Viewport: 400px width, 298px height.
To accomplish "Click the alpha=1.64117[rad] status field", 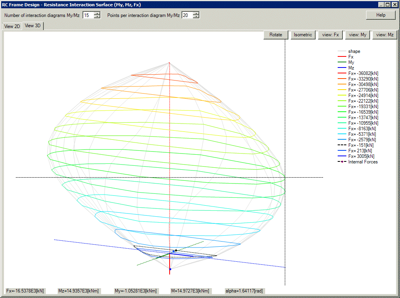I will pyautogui.click(x=245, y=291).
